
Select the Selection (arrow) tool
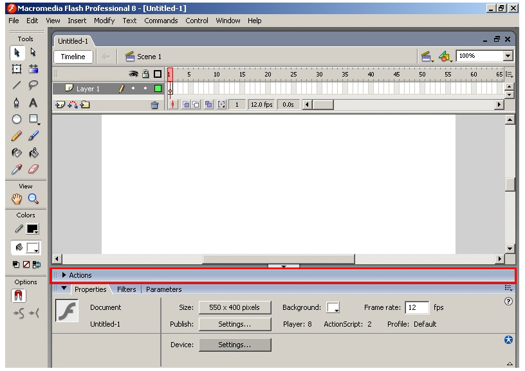click(x=17, y=53)
